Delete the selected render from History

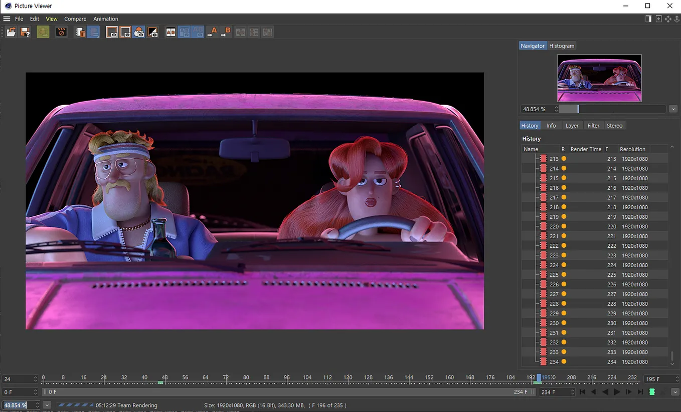click(x=80, y=32)
